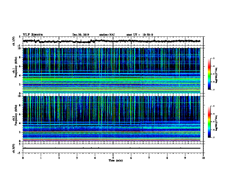Viewport: 229px width, 177px height.
Task: Click the ch.1 voltage waveform trace
Action: coord(111,41)
